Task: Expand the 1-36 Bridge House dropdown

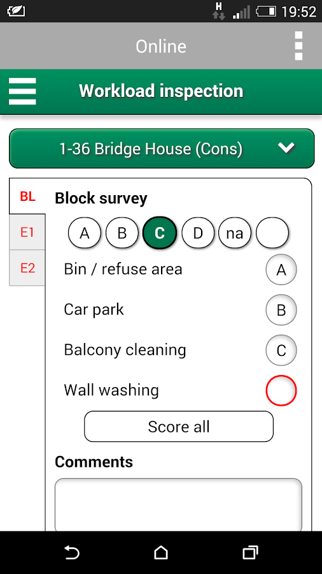Action: (162, 148)
